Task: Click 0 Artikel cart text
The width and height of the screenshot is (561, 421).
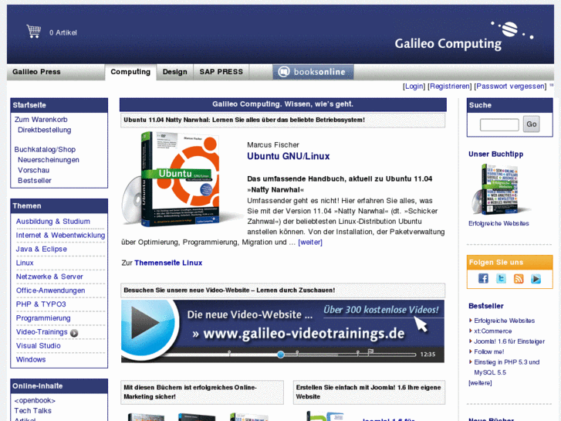Action: [x=63, y=32]
